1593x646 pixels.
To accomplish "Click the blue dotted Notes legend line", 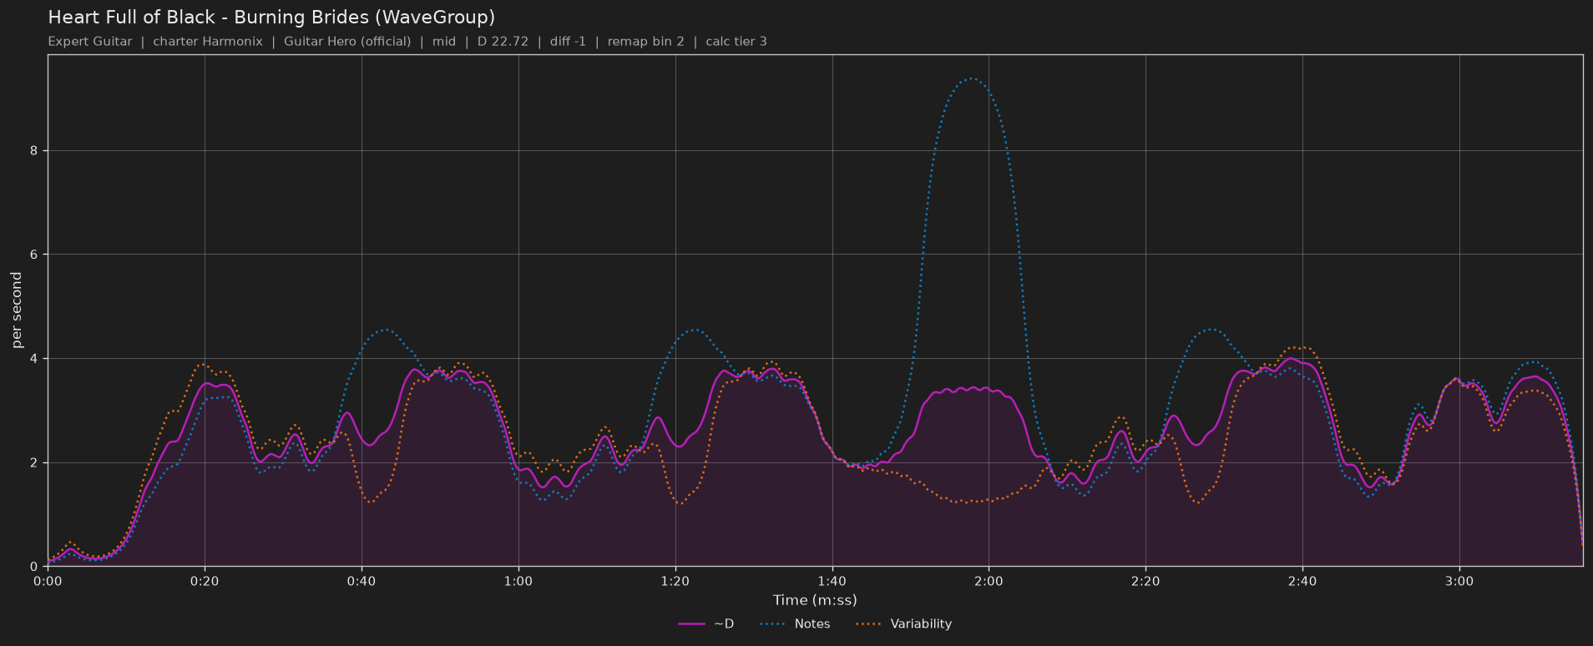I will [x=773, y=623].
